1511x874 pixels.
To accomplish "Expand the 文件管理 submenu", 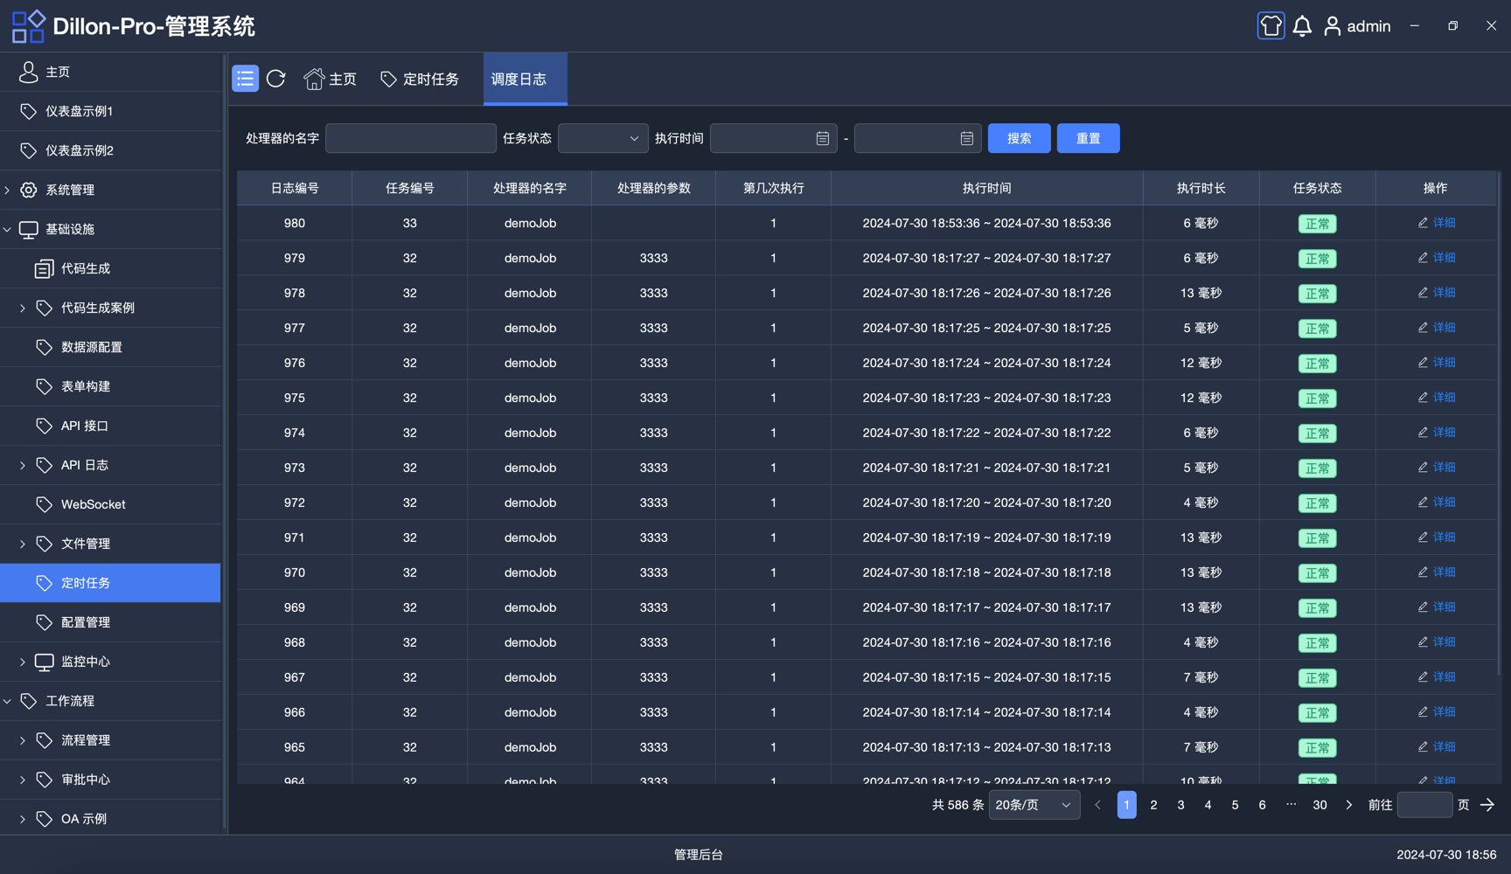I will click(110, 544).
